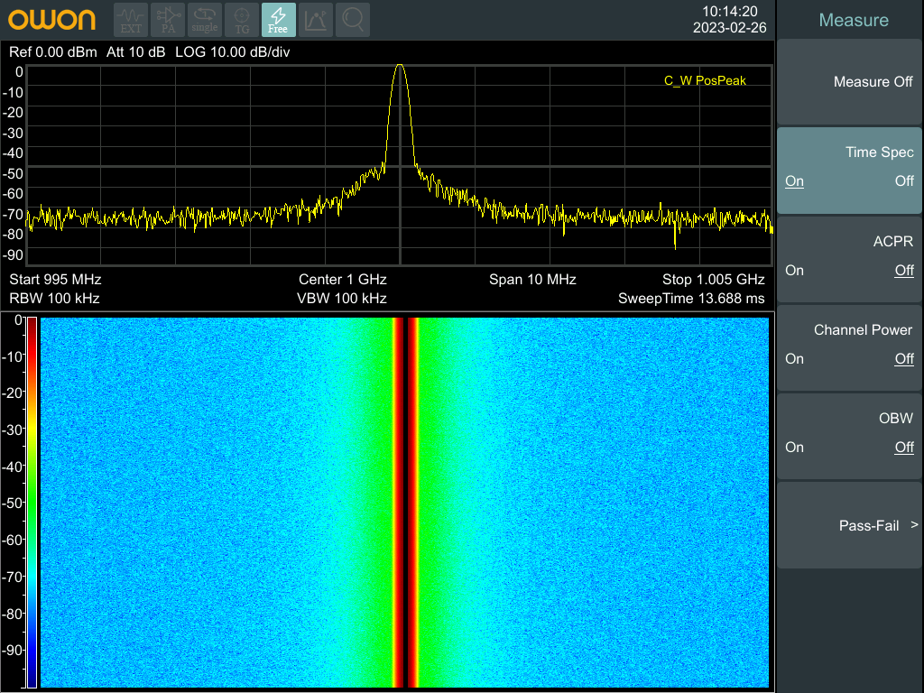This screenshot has width=924, height=693.
Task: Click the LOG 10.00 dB/div scale readout
Action: point(233,51)
